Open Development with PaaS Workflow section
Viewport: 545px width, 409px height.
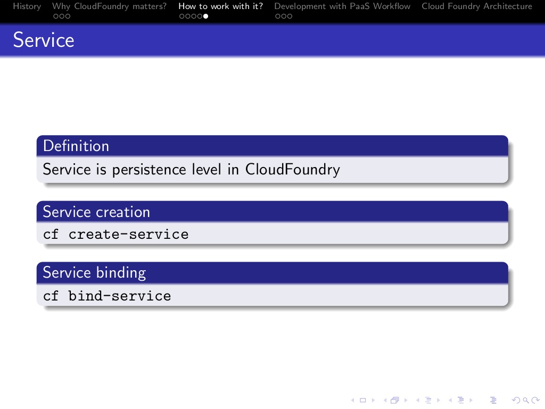[342, 6]
